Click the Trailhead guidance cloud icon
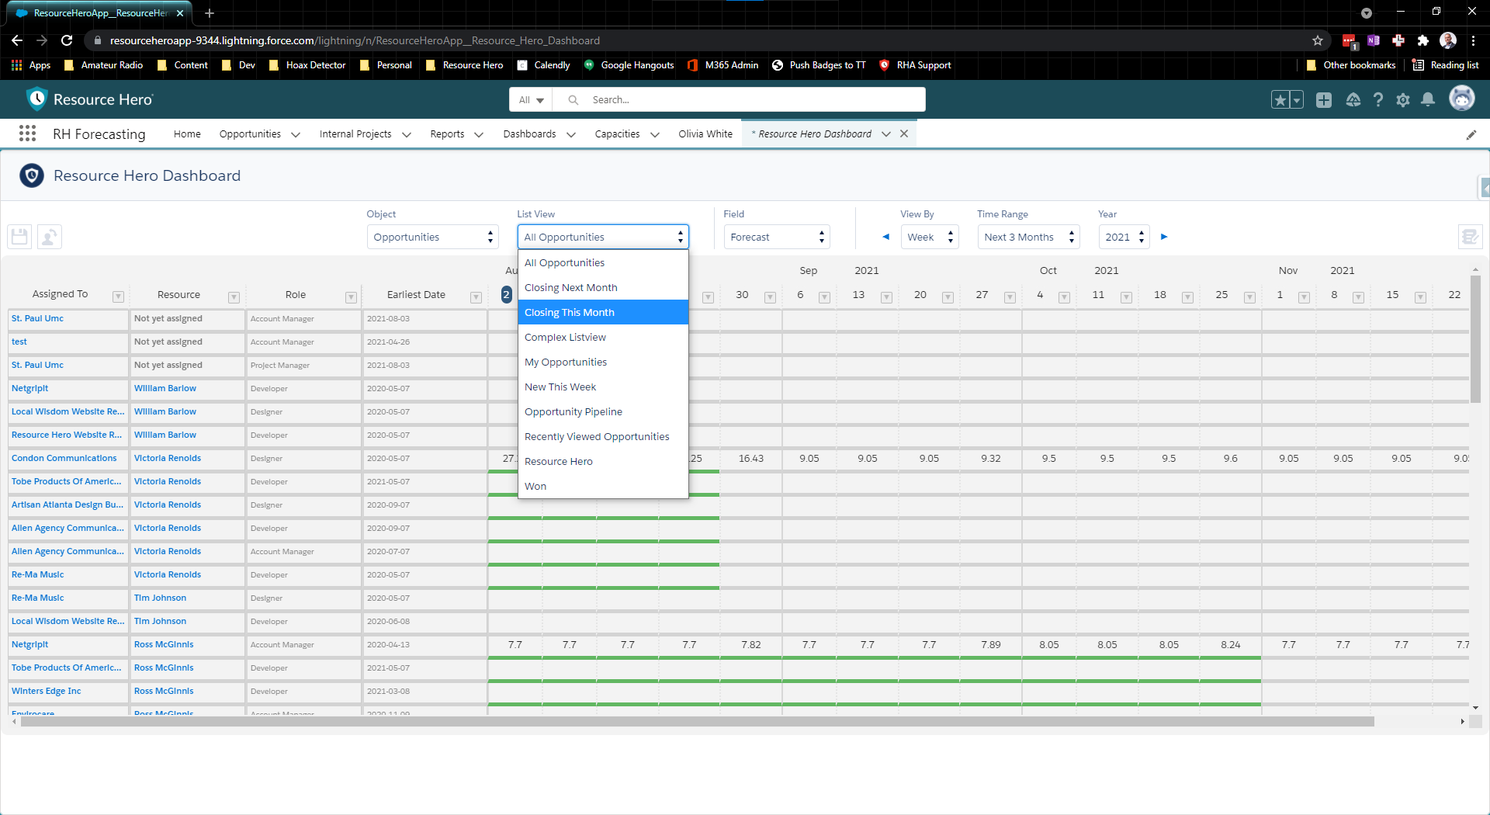Viewport: 1490px width, 815px height. pos(1353,99)
